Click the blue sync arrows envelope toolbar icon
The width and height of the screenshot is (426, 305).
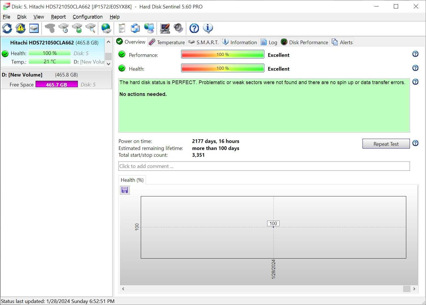135,28
